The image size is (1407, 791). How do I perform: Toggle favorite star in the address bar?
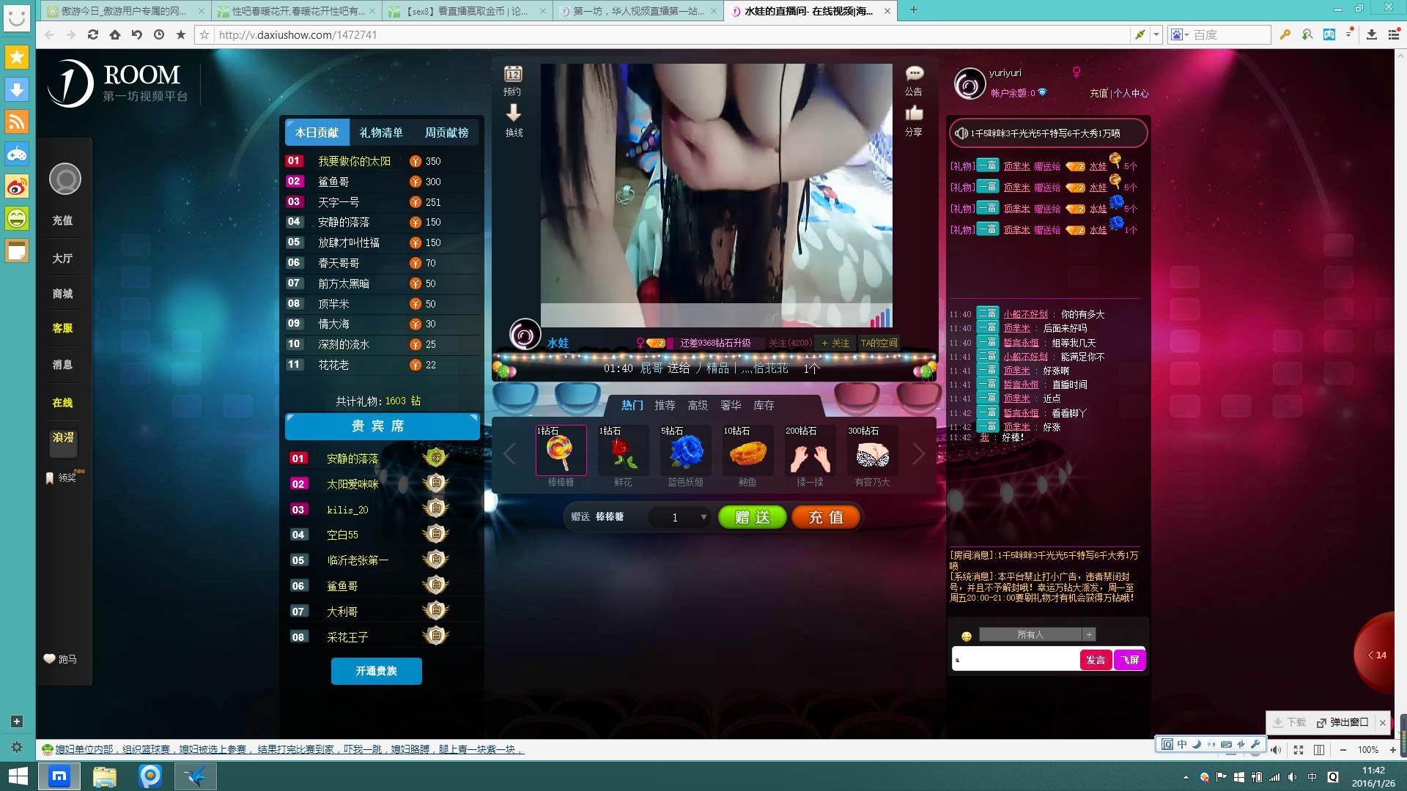coord(204,34)
